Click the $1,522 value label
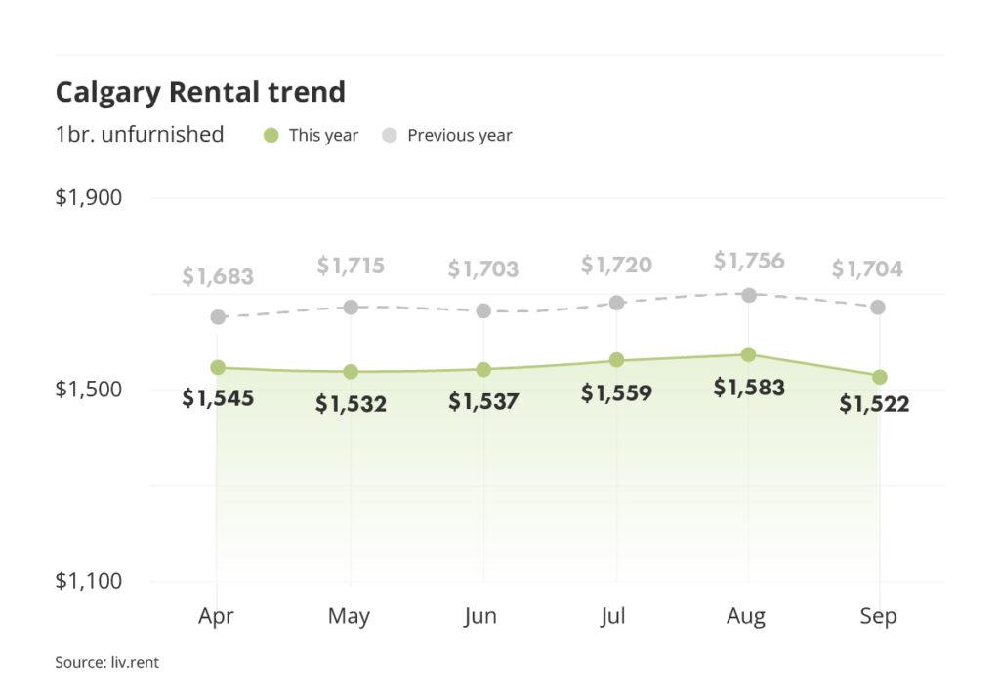This screenshot has height=700, width=1000. 874,403
